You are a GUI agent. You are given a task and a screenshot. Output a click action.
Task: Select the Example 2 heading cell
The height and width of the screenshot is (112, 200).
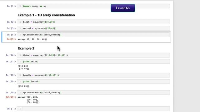coord(26,49)
